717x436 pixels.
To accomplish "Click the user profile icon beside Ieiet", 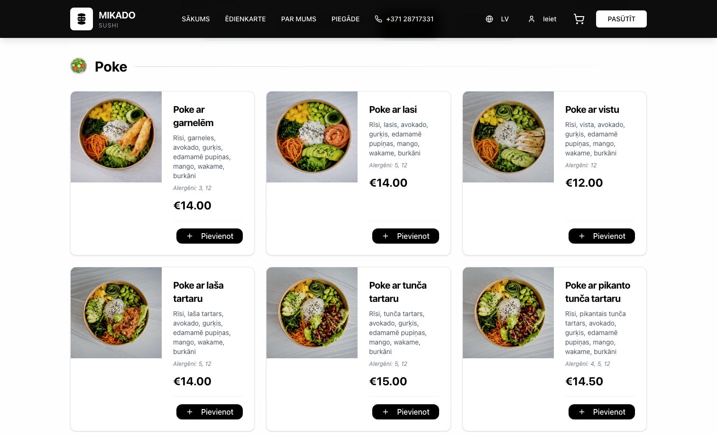I will coord(531,19).
